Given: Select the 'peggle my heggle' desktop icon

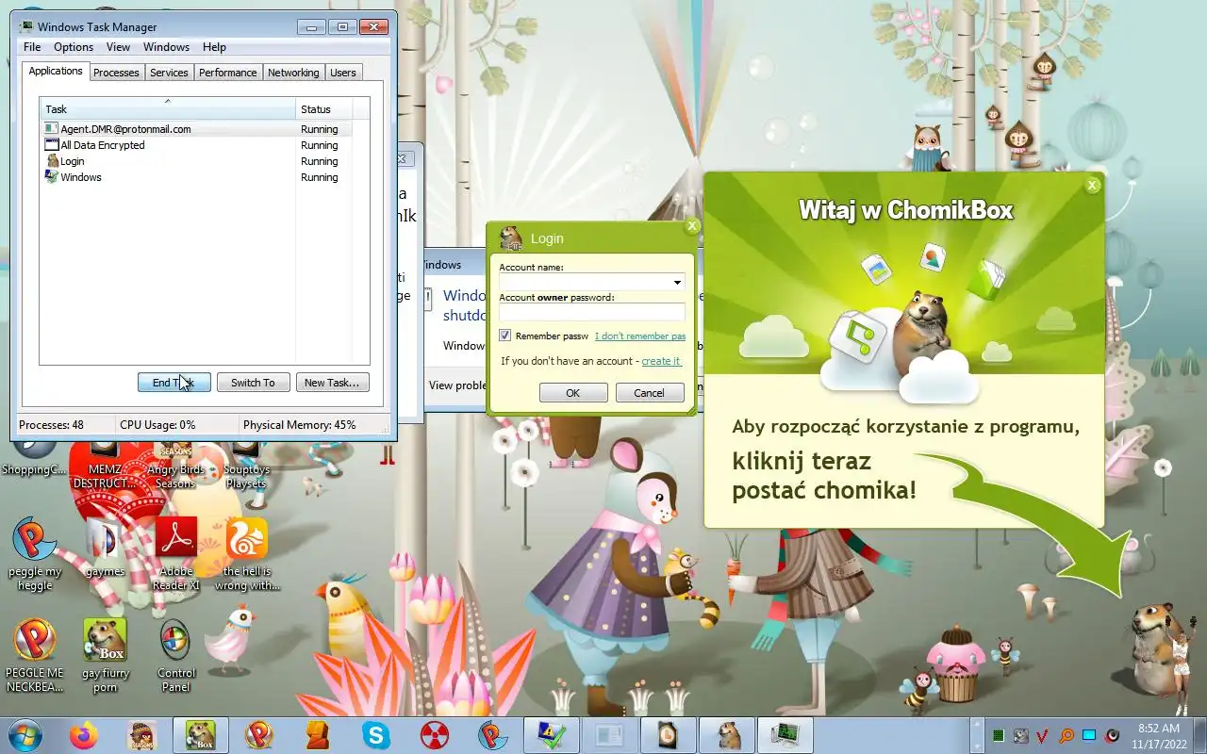Looking at the screenshot, I should [35, 554].
